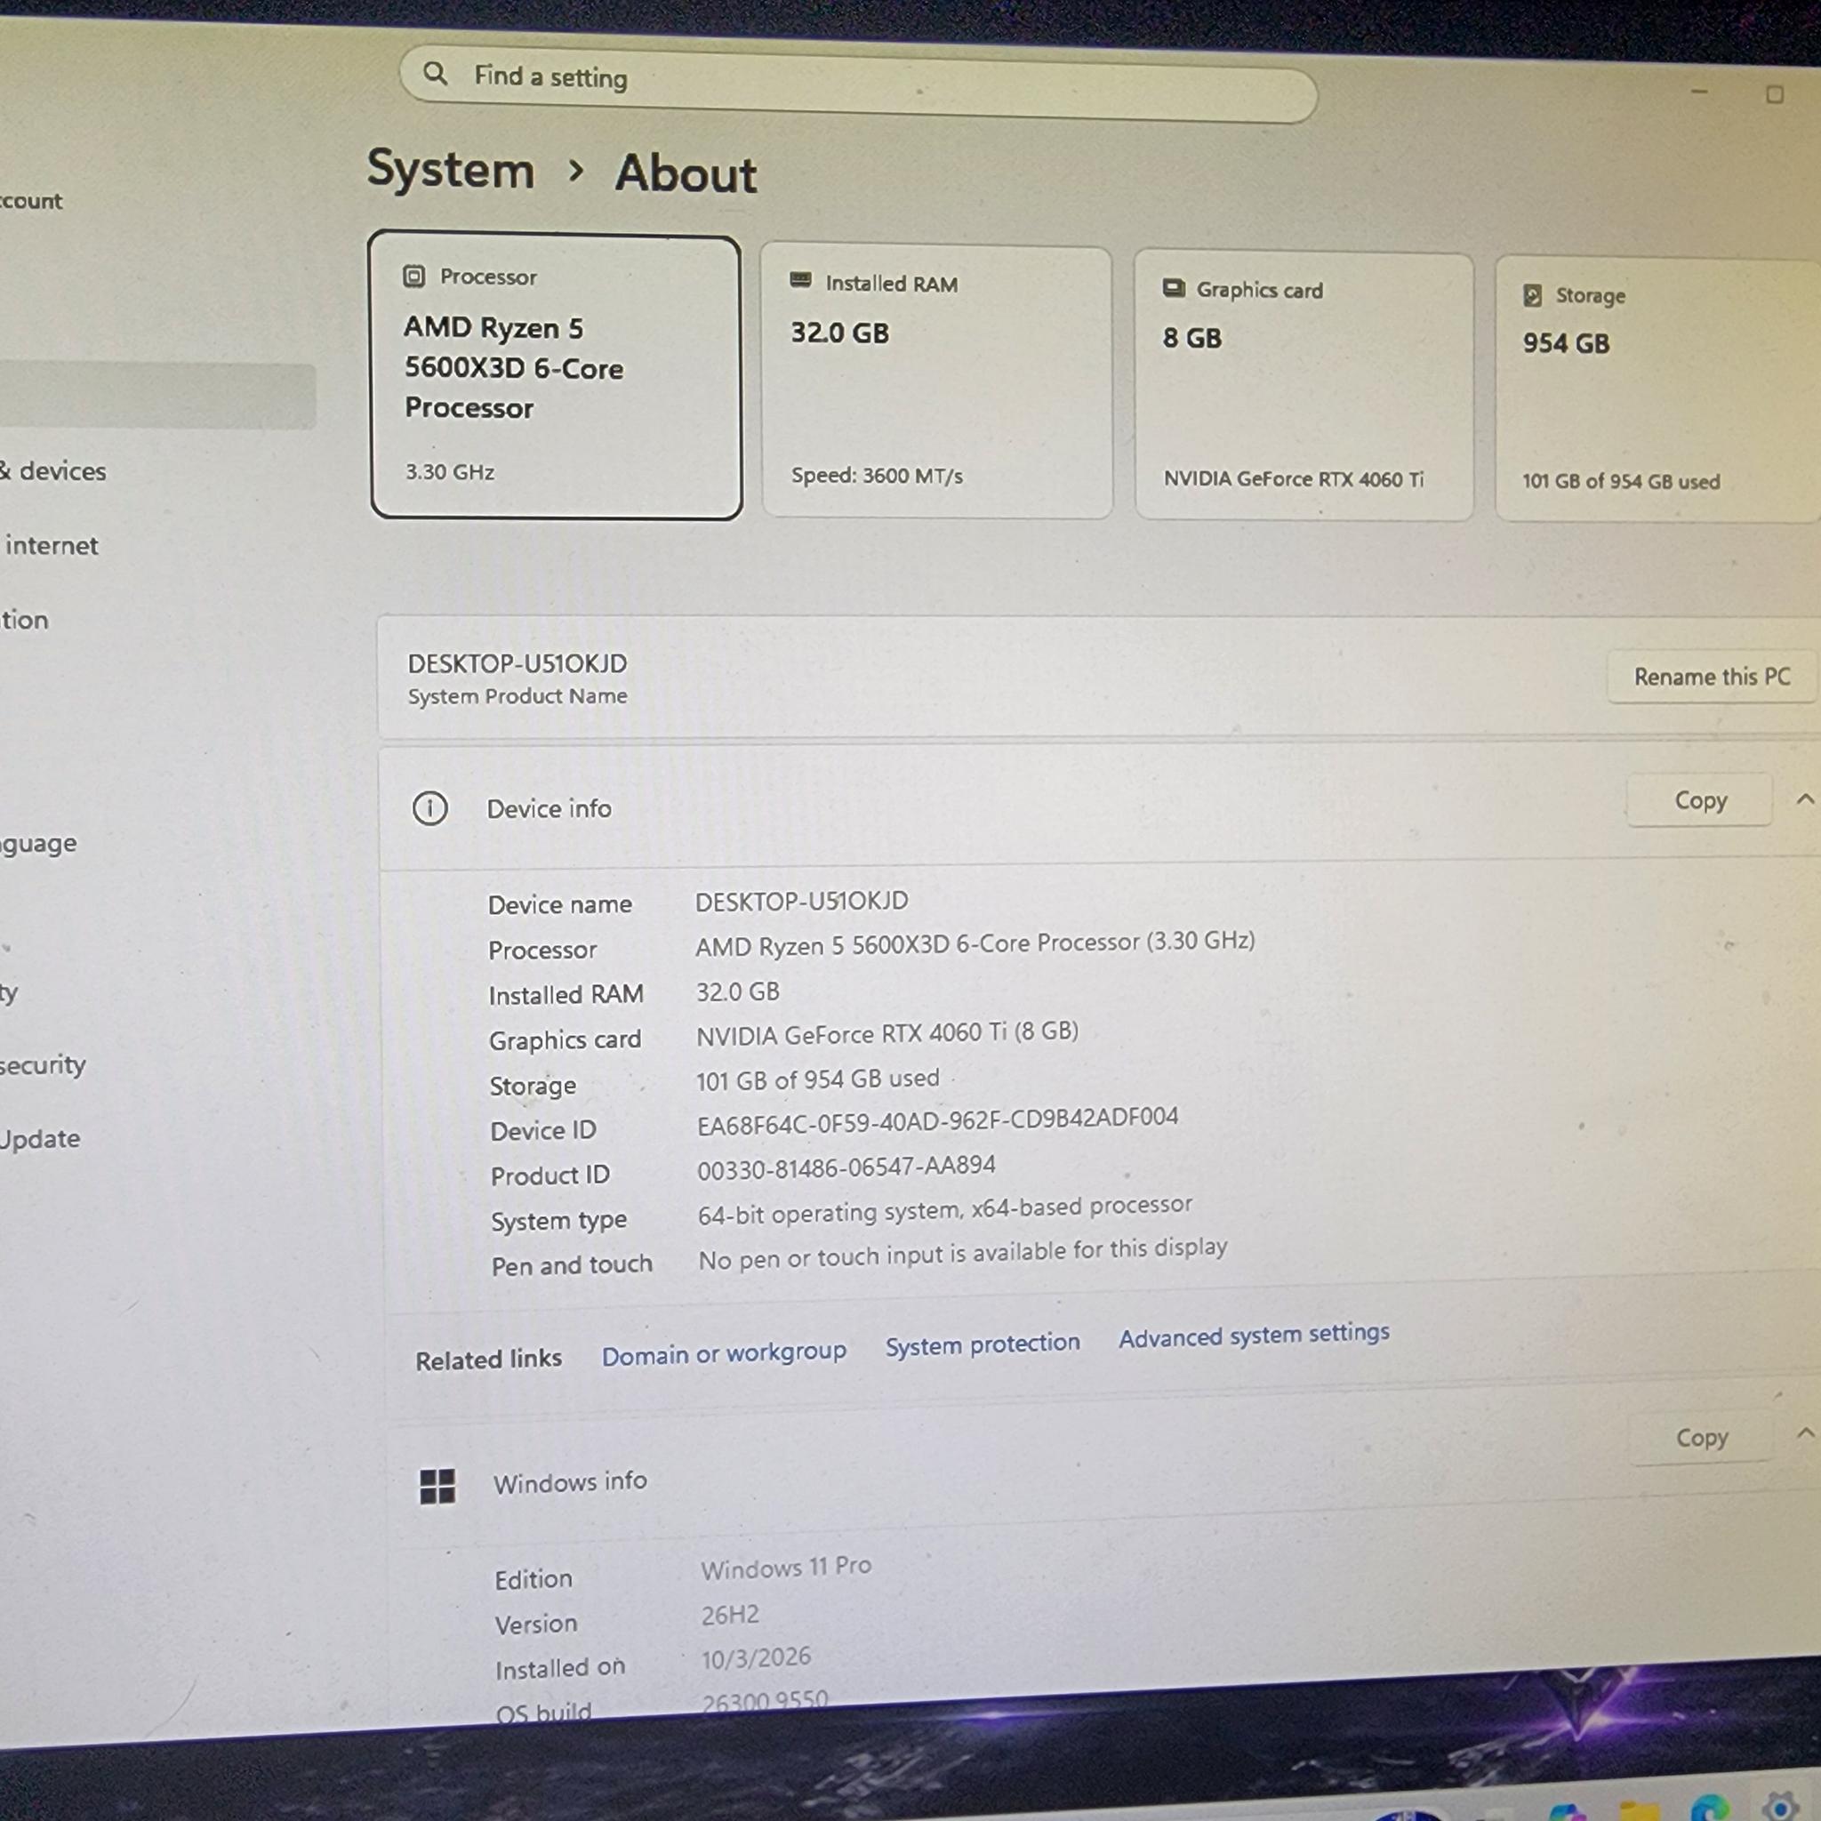The width and height of the screenshot is (1821, 1821).
Task: Click the Processor chip icon
Action: click(413, 277)
